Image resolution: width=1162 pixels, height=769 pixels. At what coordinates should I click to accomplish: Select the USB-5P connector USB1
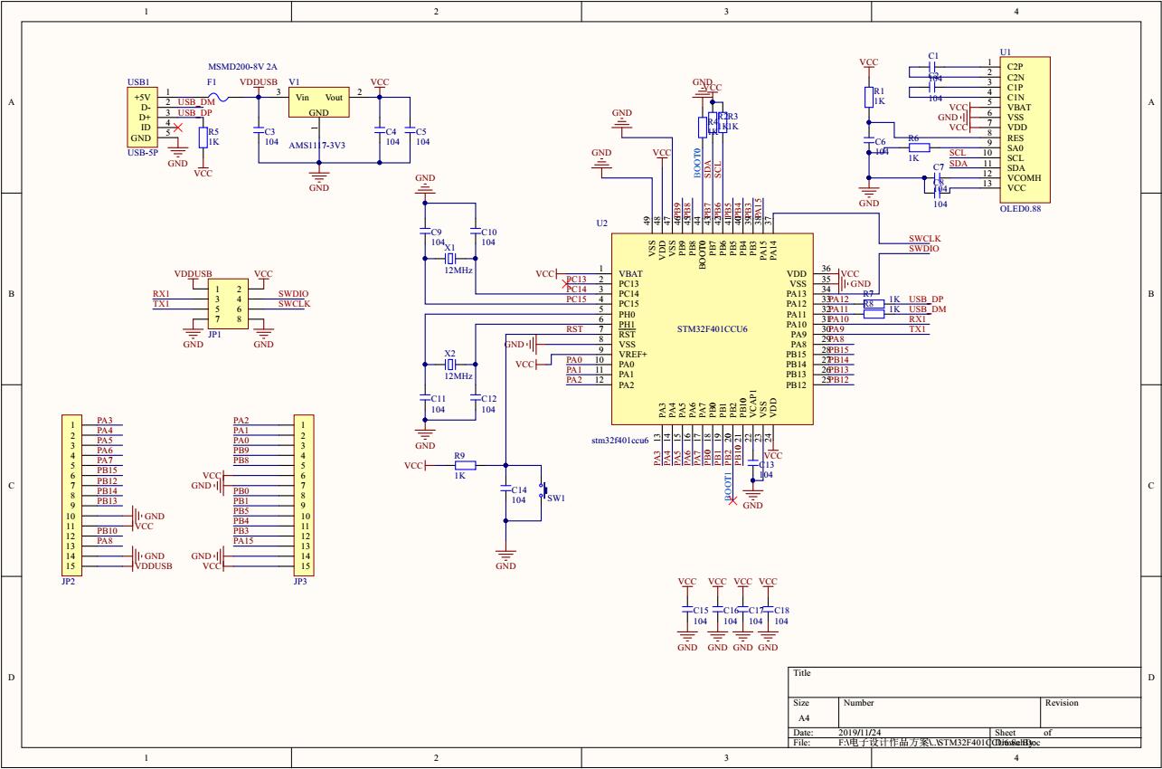pyautogui.click(x=142, y=117)
